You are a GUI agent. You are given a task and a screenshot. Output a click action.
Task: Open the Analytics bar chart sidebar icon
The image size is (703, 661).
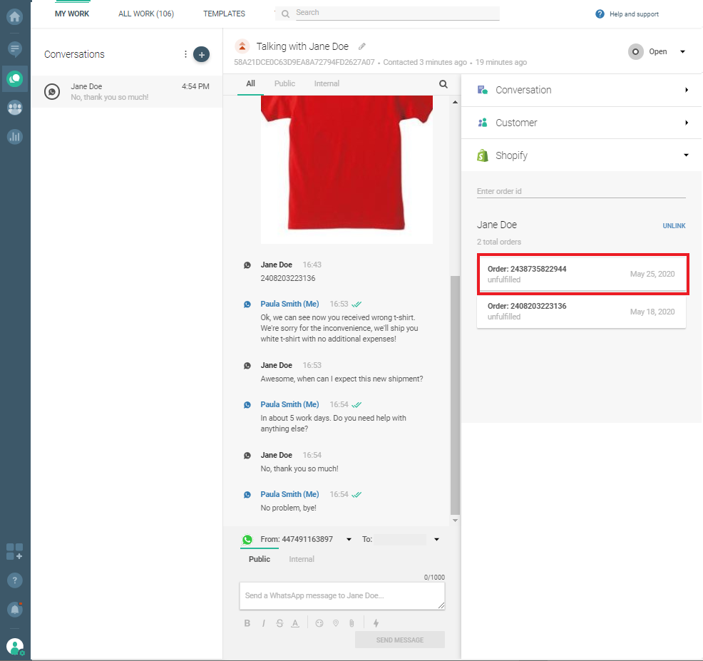pos(14,137)
